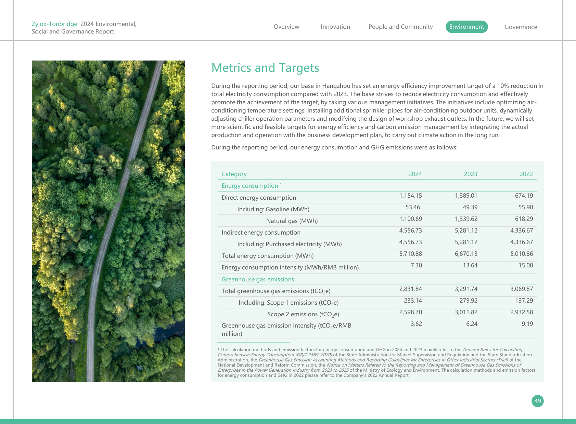
Task: Select the People and Community tab
Action: click(400, 27)
